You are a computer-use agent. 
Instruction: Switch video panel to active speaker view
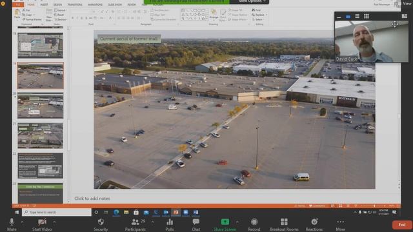tap(348, 16)
